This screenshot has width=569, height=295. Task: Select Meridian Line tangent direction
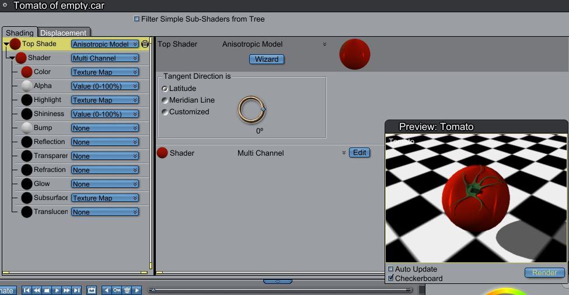pos(165,100)
